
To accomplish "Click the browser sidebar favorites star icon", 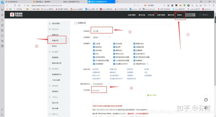I will click(x=2, y=15).
